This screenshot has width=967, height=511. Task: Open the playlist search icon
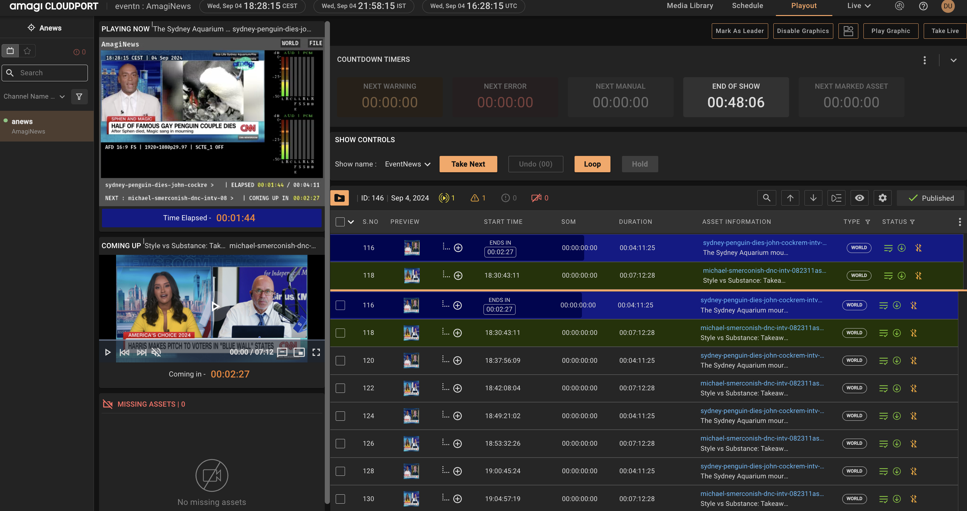pos(767,198)
